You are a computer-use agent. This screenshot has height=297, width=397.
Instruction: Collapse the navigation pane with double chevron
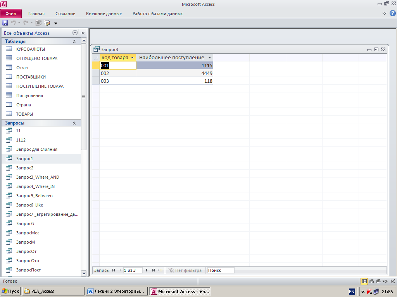pos(83,33)
